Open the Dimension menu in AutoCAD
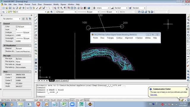The image size is (190, 107). [x=47, y=4]
